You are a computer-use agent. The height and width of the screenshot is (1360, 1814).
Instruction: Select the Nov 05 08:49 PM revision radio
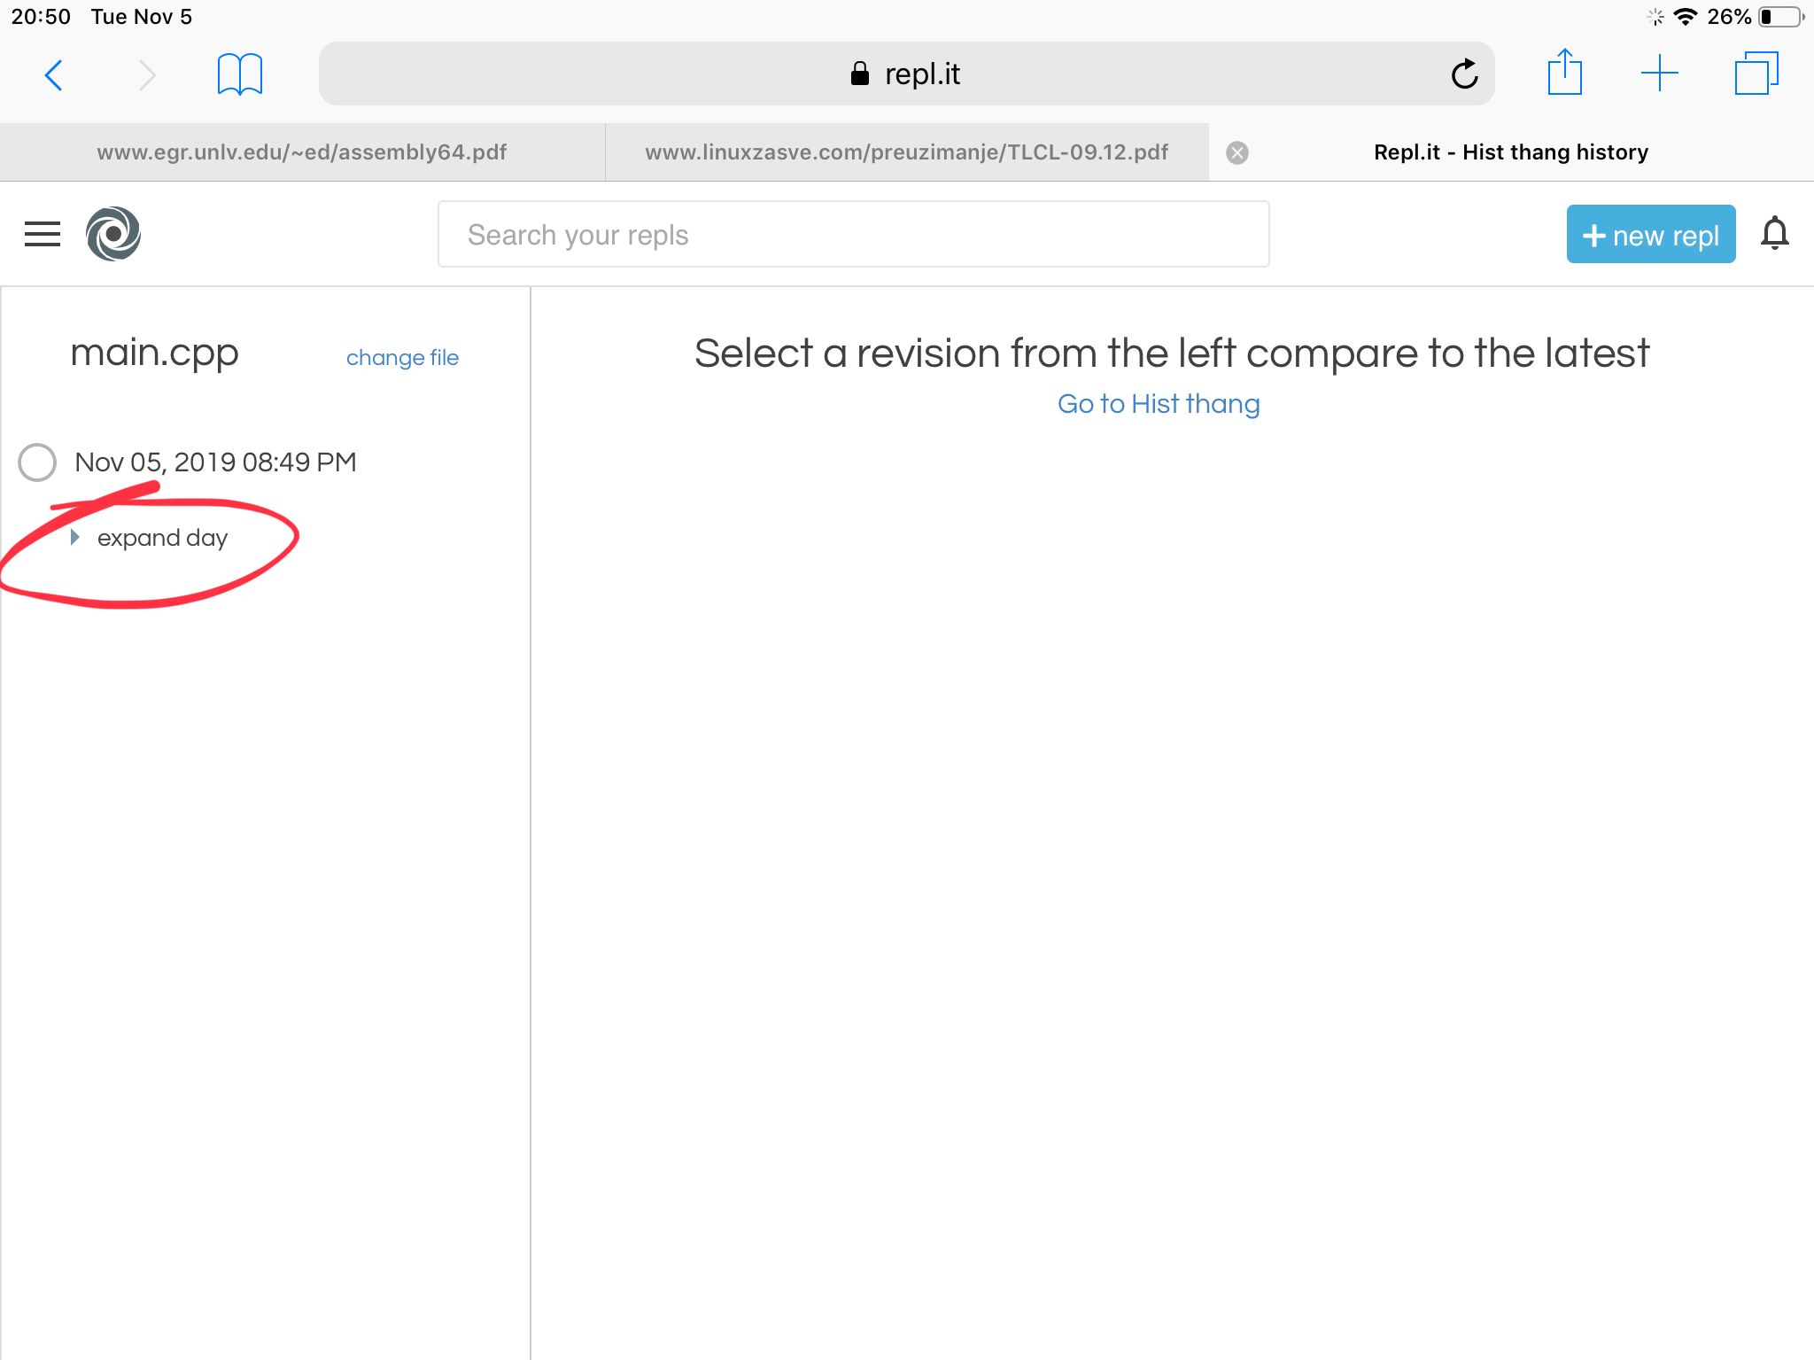click(x=37, y=462)
